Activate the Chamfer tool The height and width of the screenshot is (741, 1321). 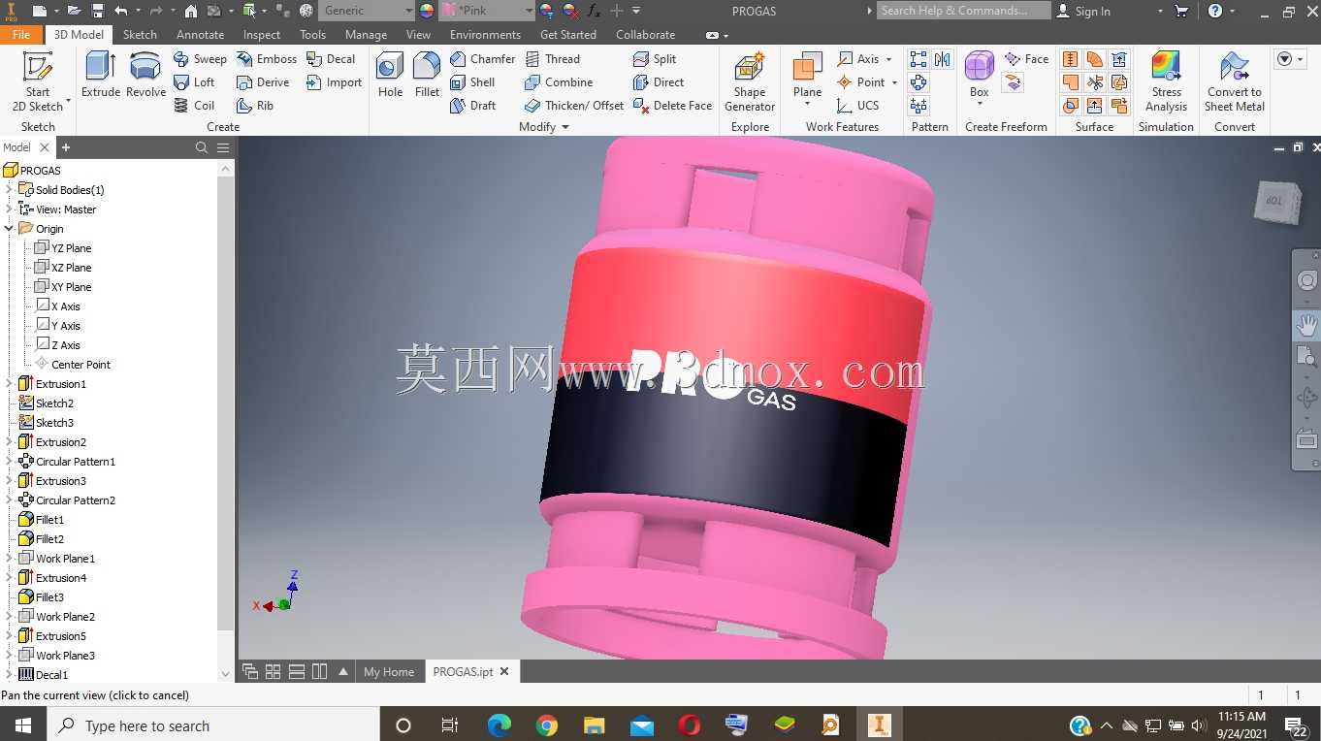pyautogui.click(x=483, y=59)
